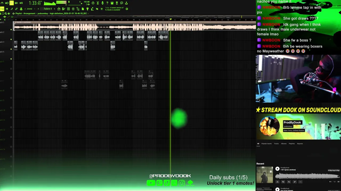Click the undo history circular arrow icon
Viewport: 341px width, 191px height.
pos(93,3)
